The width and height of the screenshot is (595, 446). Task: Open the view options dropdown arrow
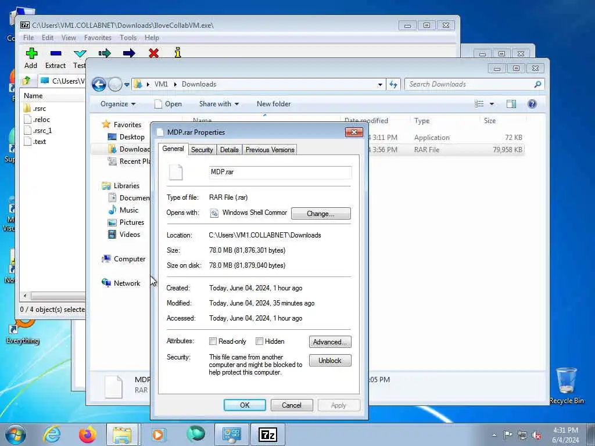pyautogui.click(x=492, y=104)
